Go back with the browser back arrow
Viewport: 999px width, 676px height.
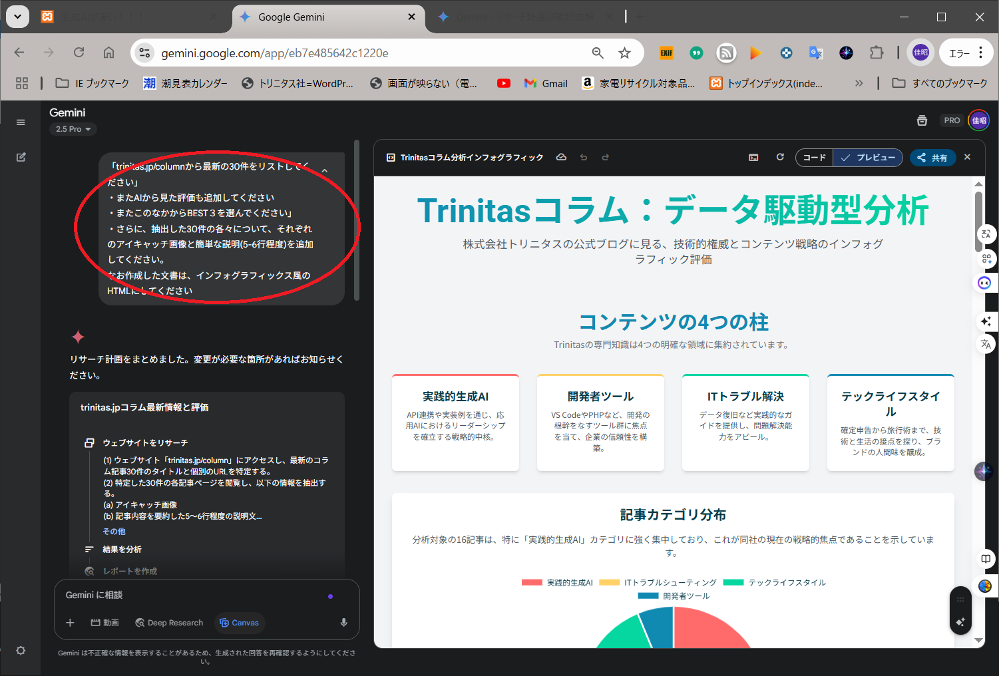19,53
